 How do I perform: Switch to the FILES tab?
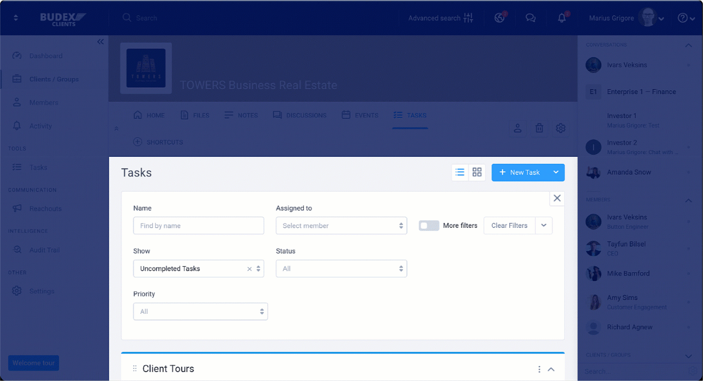coord(195,115)
